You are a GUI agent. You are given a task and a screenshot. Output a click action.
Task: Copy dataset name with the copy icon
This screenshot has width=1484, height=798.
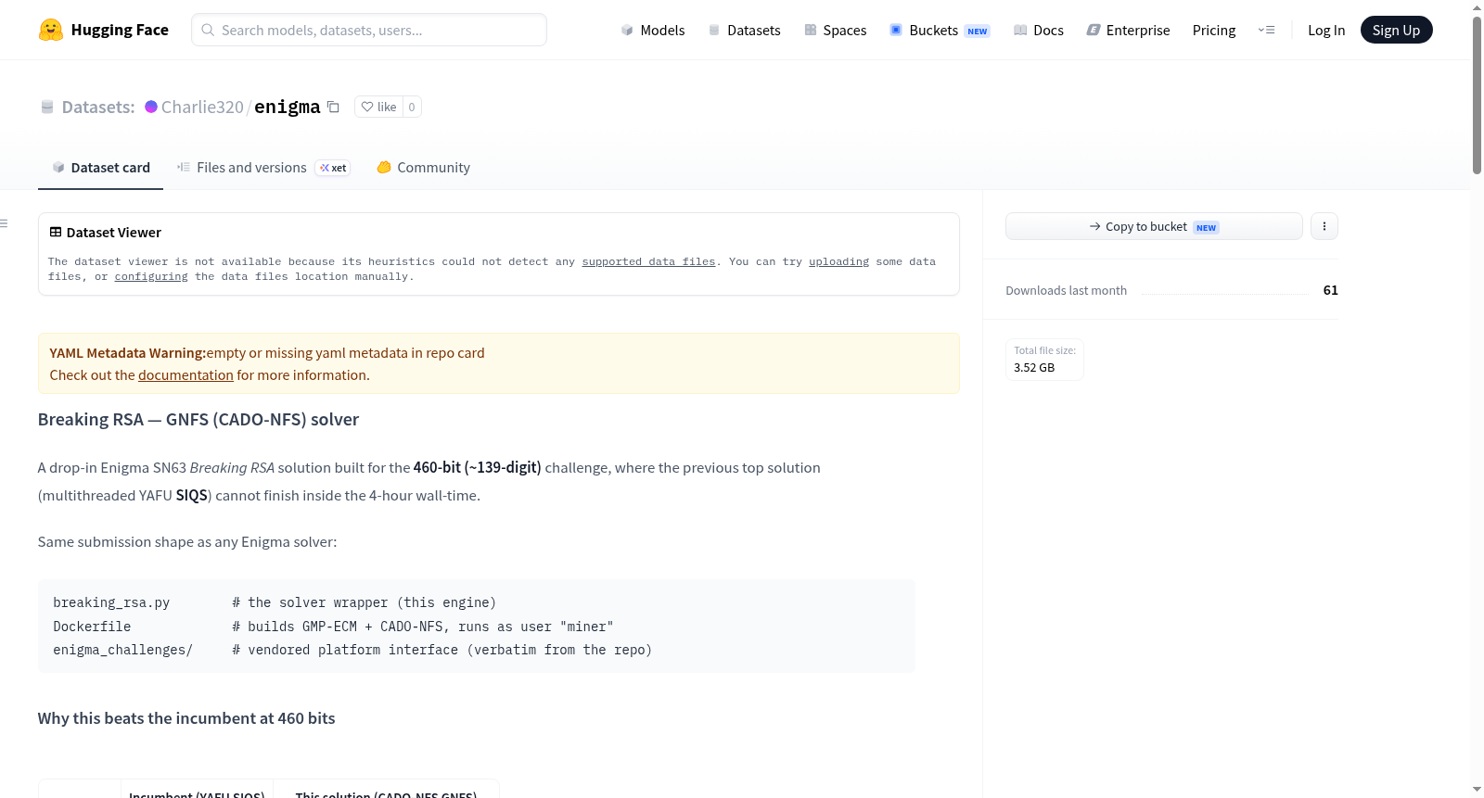tap(333, 107)
